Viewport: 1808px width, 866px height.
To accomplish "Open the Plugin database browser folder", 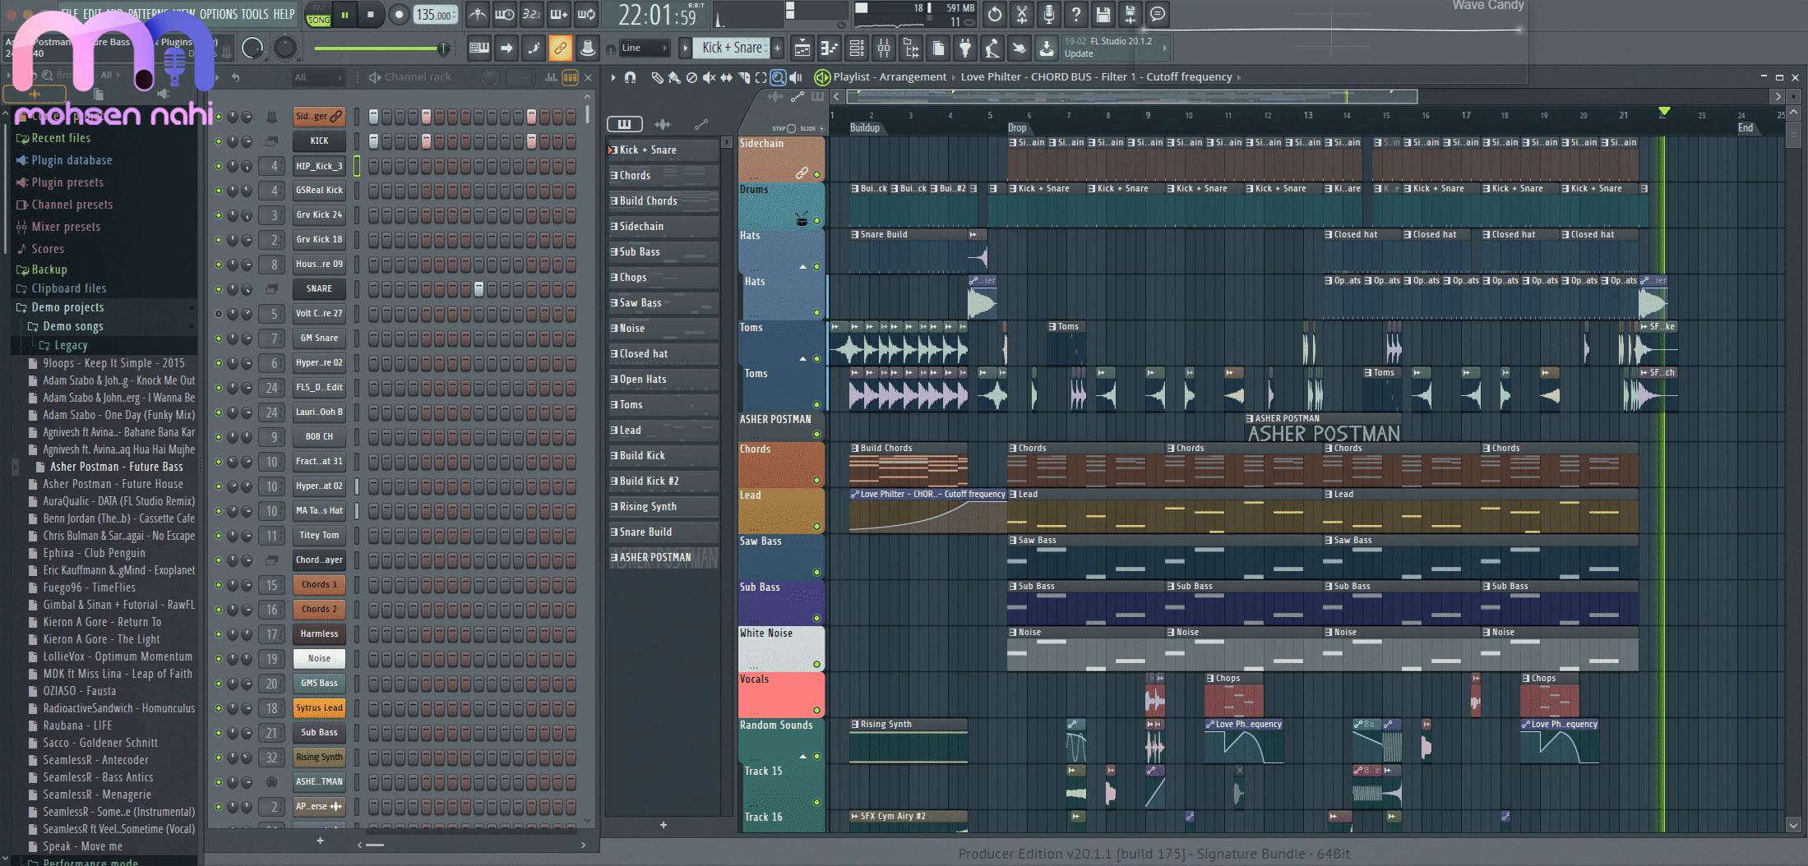I will (72, 160).
